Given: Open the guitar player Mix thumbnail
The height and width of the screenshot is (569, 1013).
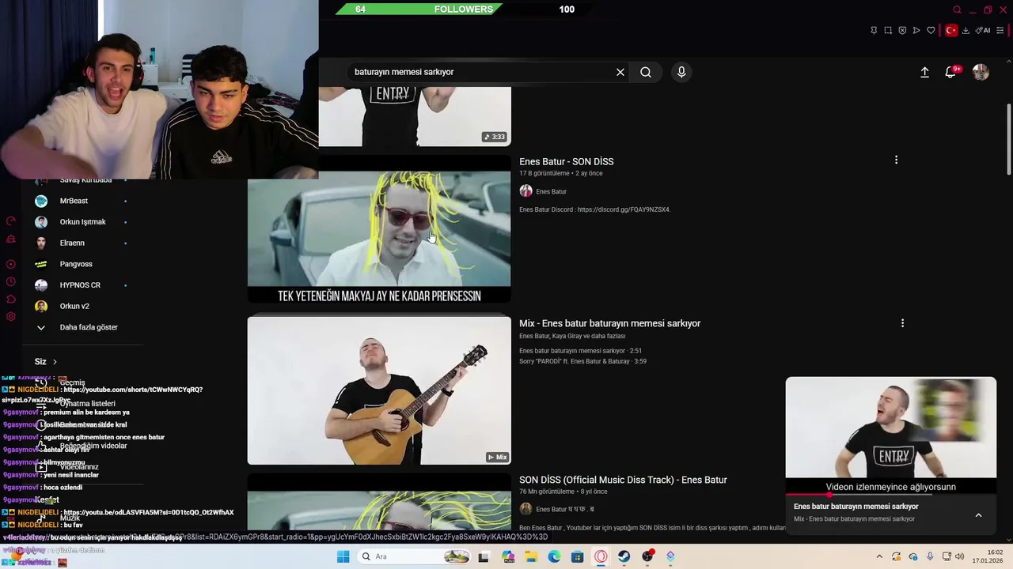Looking at the screenshot, I should (x=379, y=390).
